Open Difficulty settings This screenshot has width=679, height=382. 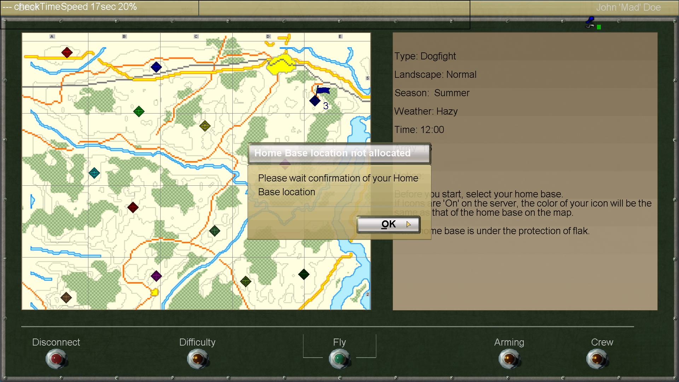[198, 359]
